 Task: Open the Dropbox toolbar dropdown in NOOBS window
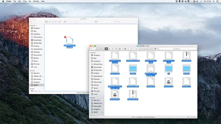tap(156, 49)
